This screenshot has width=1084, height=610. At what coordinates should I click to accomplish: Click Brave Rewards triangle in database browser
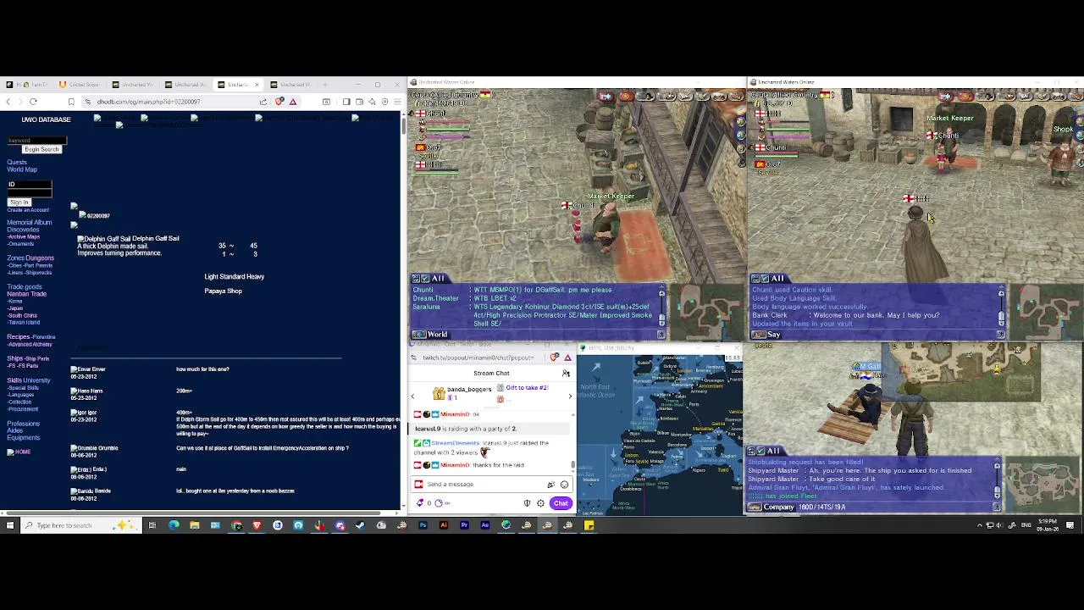point(293,102)
